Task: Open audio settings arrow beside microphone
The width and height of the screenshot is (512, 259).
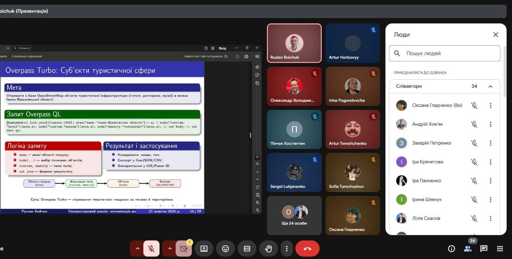Action: pyautogui.click(x=137, y=249)
